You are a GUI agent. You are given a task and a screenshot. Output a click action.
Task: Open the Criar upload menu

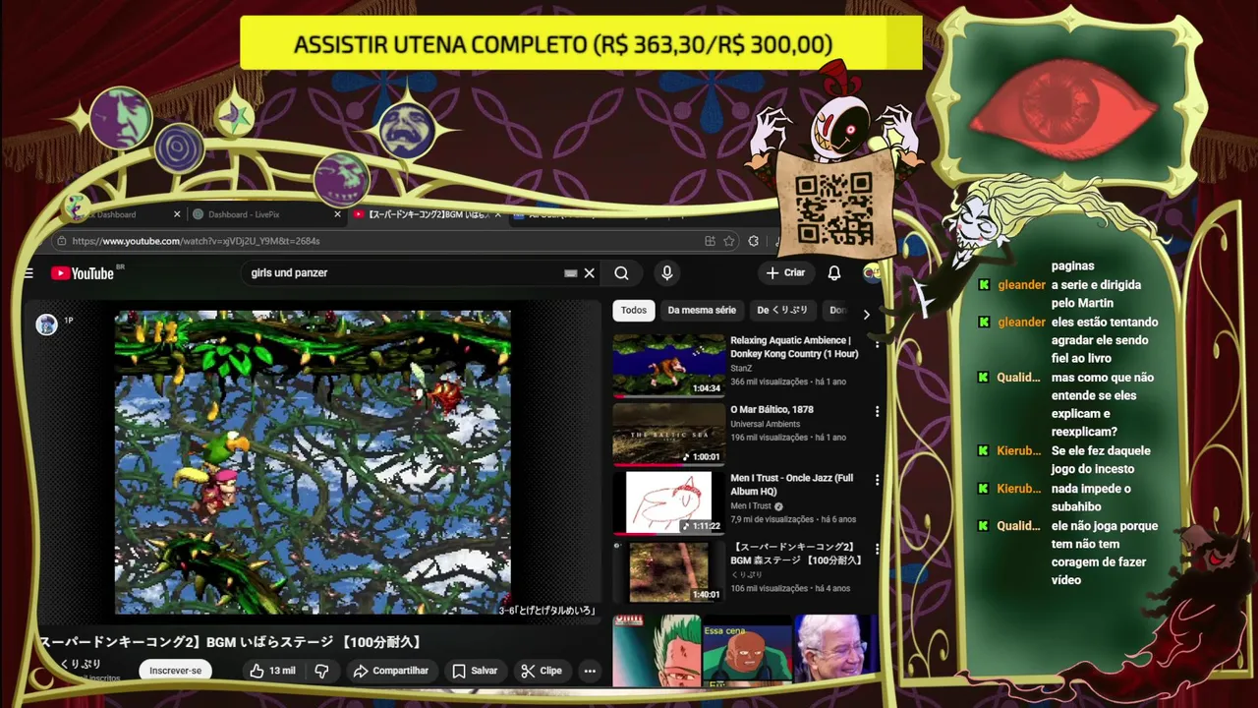[785, 272]
